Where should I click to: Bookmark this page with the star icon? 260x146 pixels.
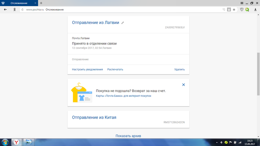point(234,10)
